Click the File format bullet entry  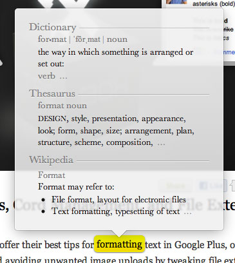point(118,200)
